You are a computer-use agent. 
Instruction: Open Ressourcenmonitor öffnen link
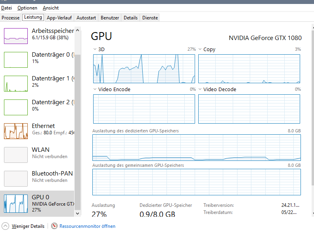87,226
